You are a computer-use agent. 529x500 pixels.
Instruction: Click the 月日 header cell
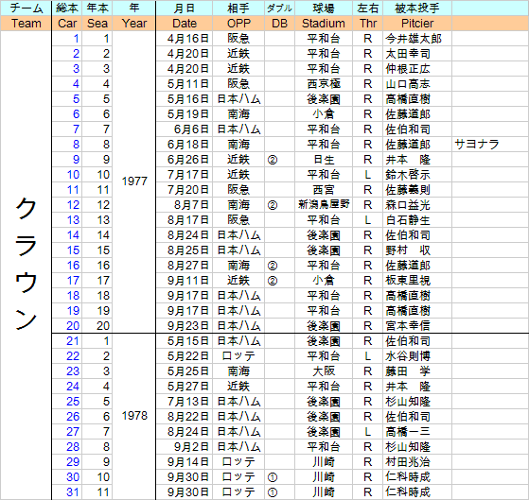click(185, 9)
